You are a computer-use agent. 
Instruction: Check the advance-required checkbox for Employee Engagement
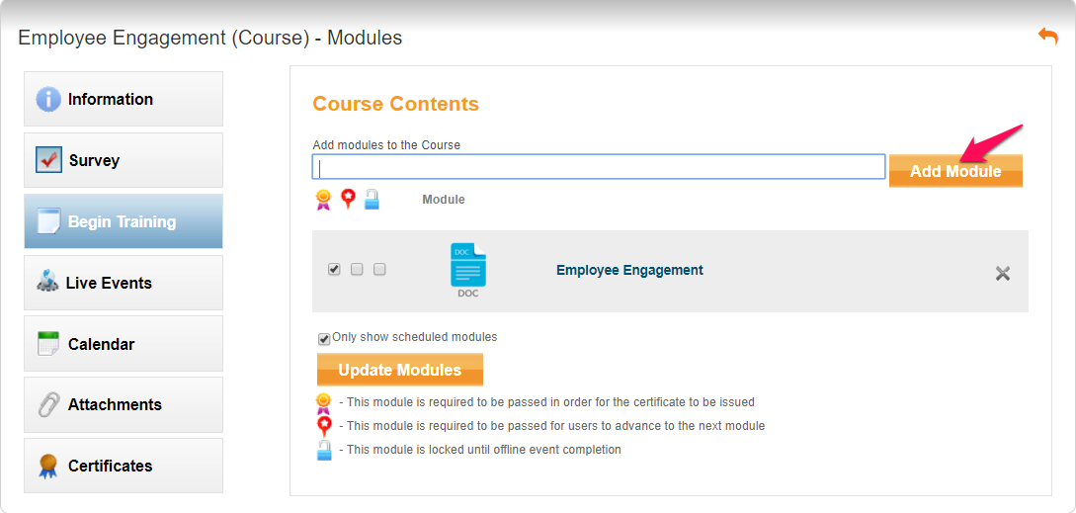[357, 269]
